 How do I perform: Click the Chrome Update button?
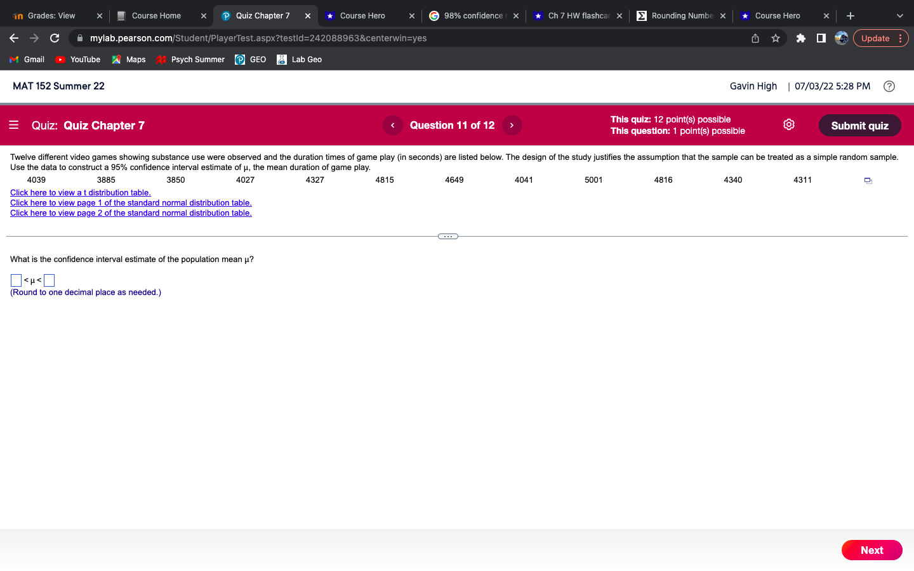(x=880, y=38)
